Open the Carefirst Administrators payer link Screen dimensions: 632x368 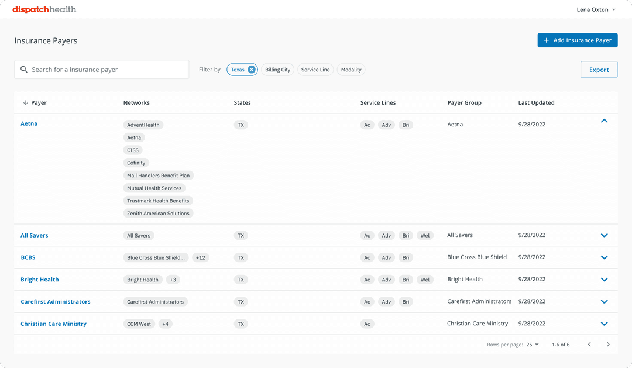click(56, 302)
